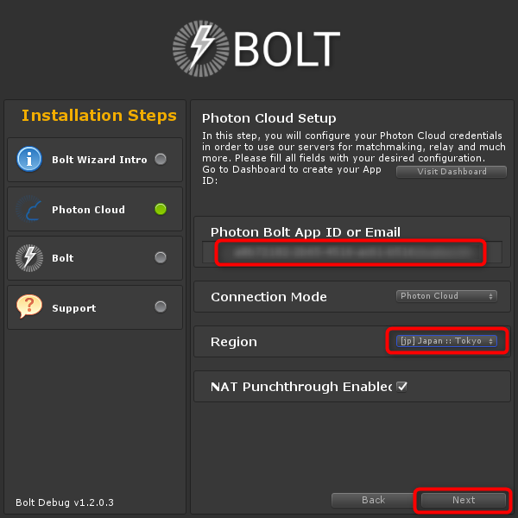
Task: Click the gray status dot beside Support
Action: 161,306
